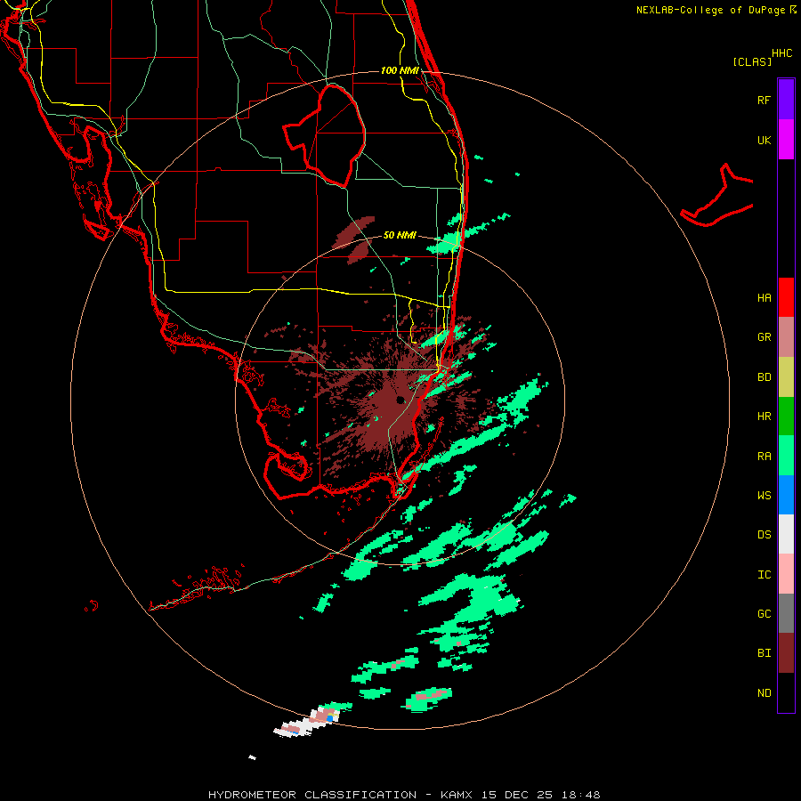Select the yellow BD legend color
This screenshot has height=801, width=801.
pyautogui.click(x=786, y=376)
